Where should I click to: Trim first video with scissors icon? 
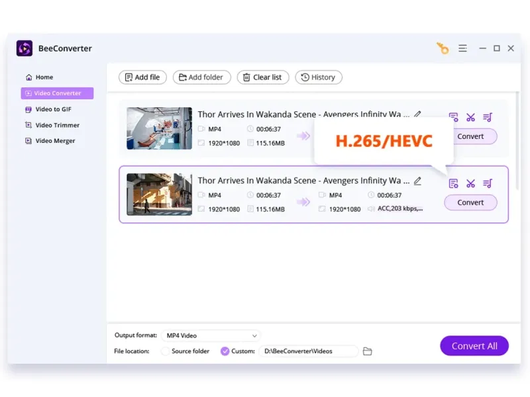pos(470,117)
